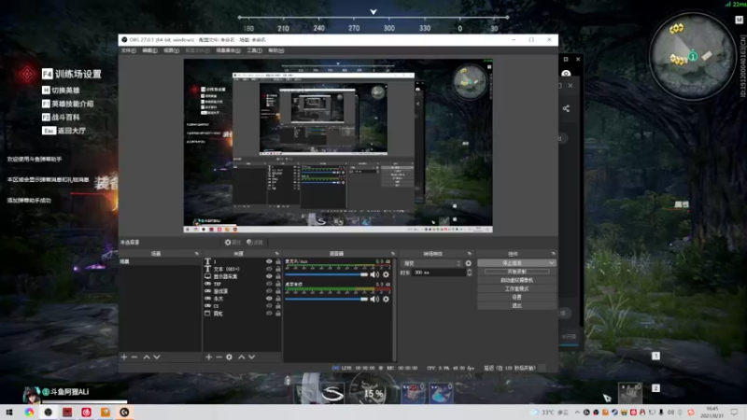Open settings gear of first mixer channel

tap(386, 274)
